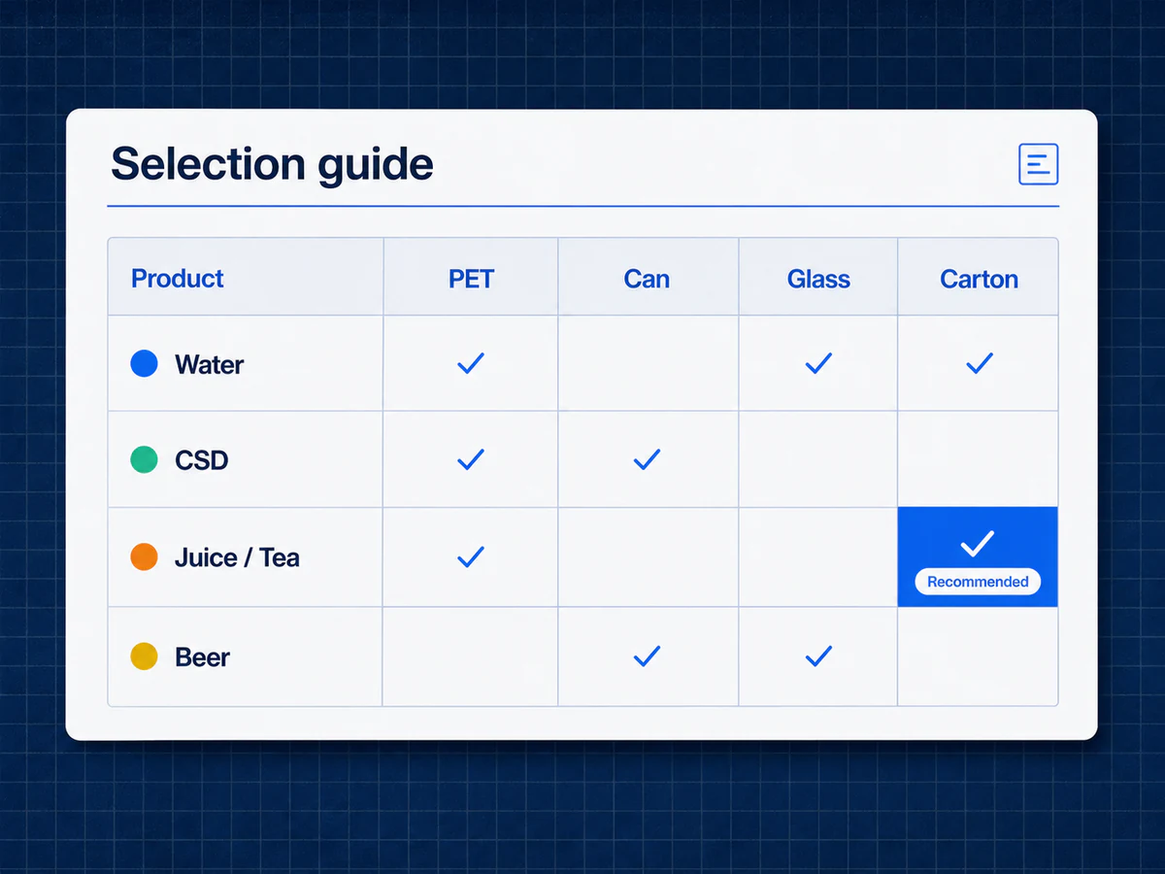Select the CSD Can checkmark
The height and width of the screenshot is (874, 1165).
pos(647,459)
